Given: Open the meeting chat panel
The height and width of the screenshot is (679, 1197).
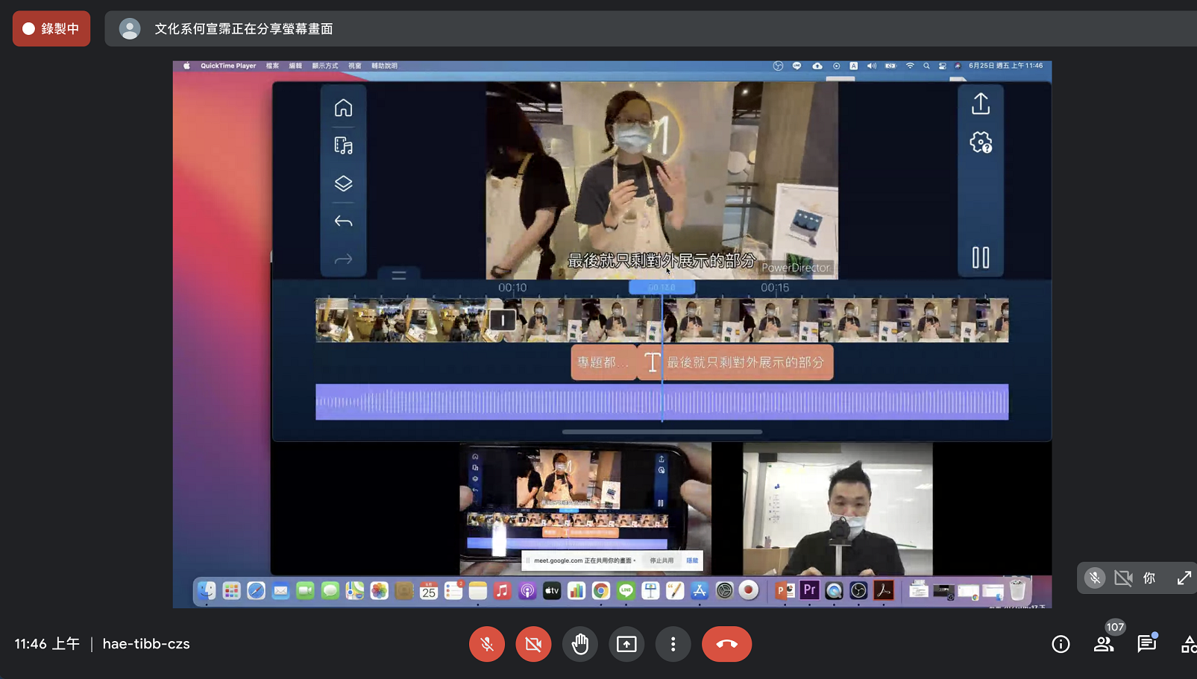Looking at the screenshot, I should click(x=1146, y=644).
